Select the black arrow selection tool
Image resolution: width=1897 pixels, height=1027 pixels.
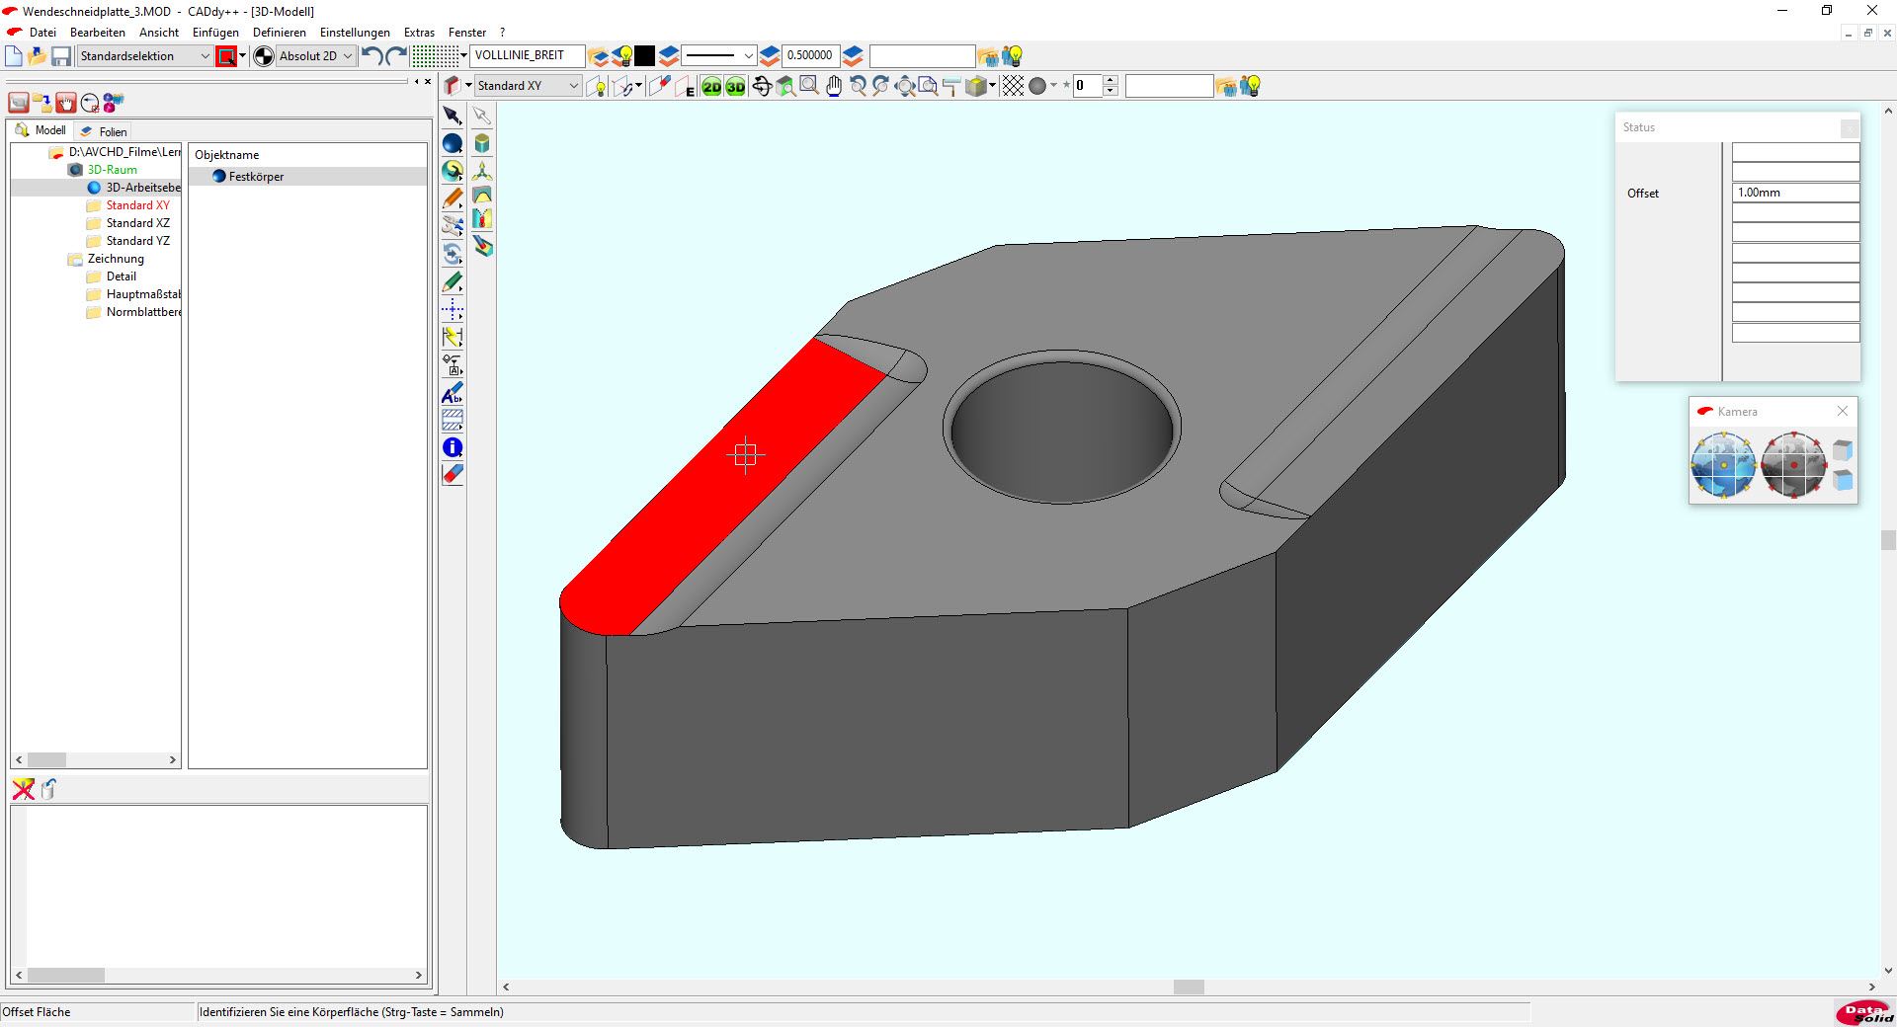[453, 117]
